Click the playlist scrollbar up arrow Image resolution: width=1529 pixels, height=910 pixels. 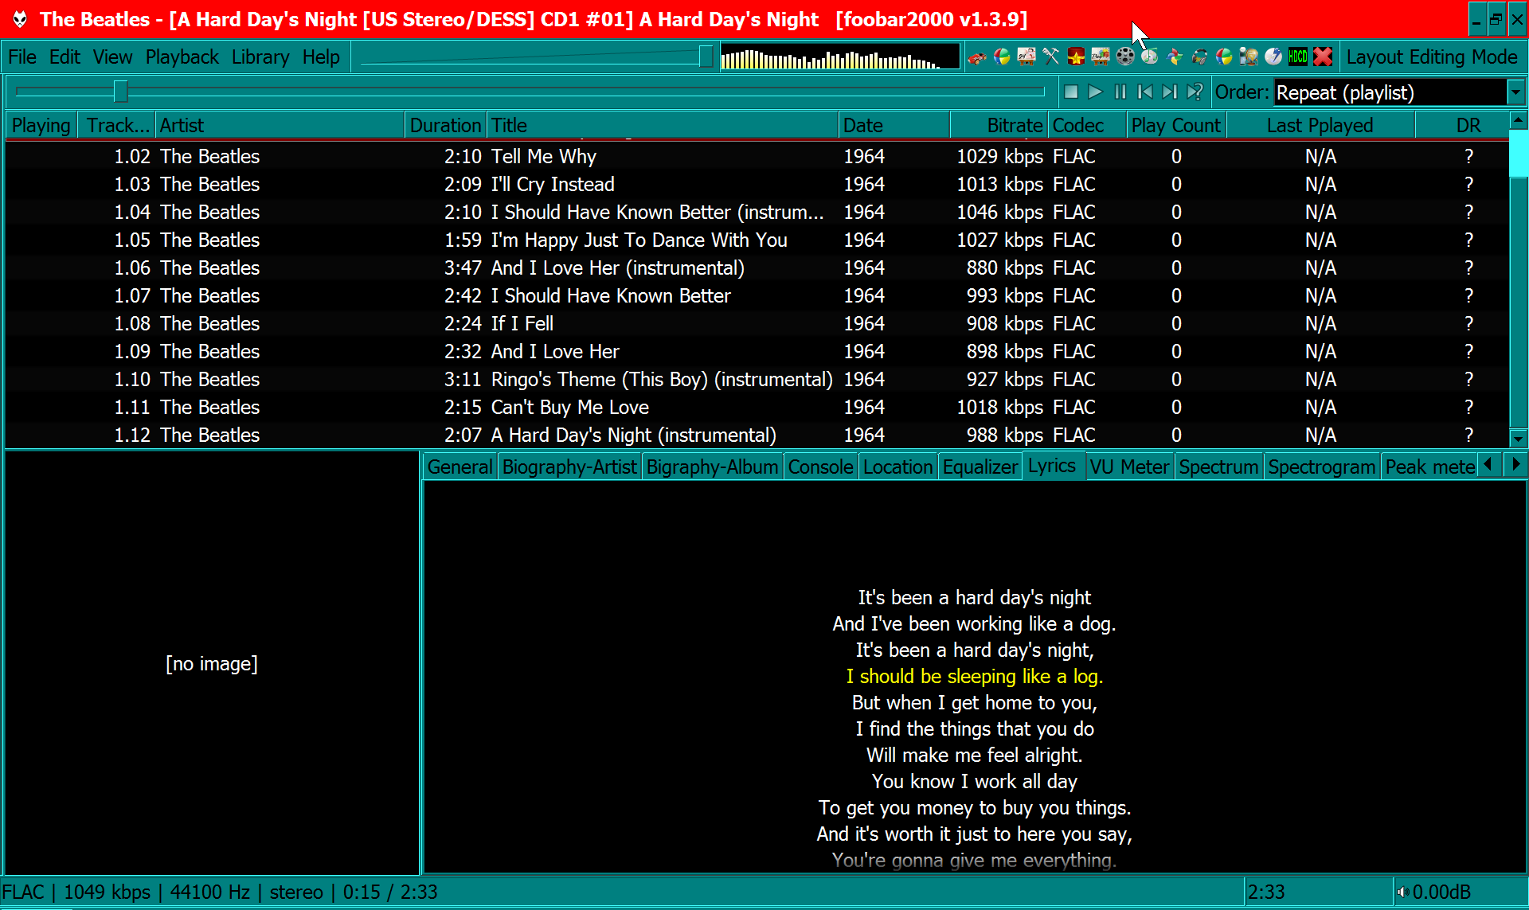coord(1518,121)
